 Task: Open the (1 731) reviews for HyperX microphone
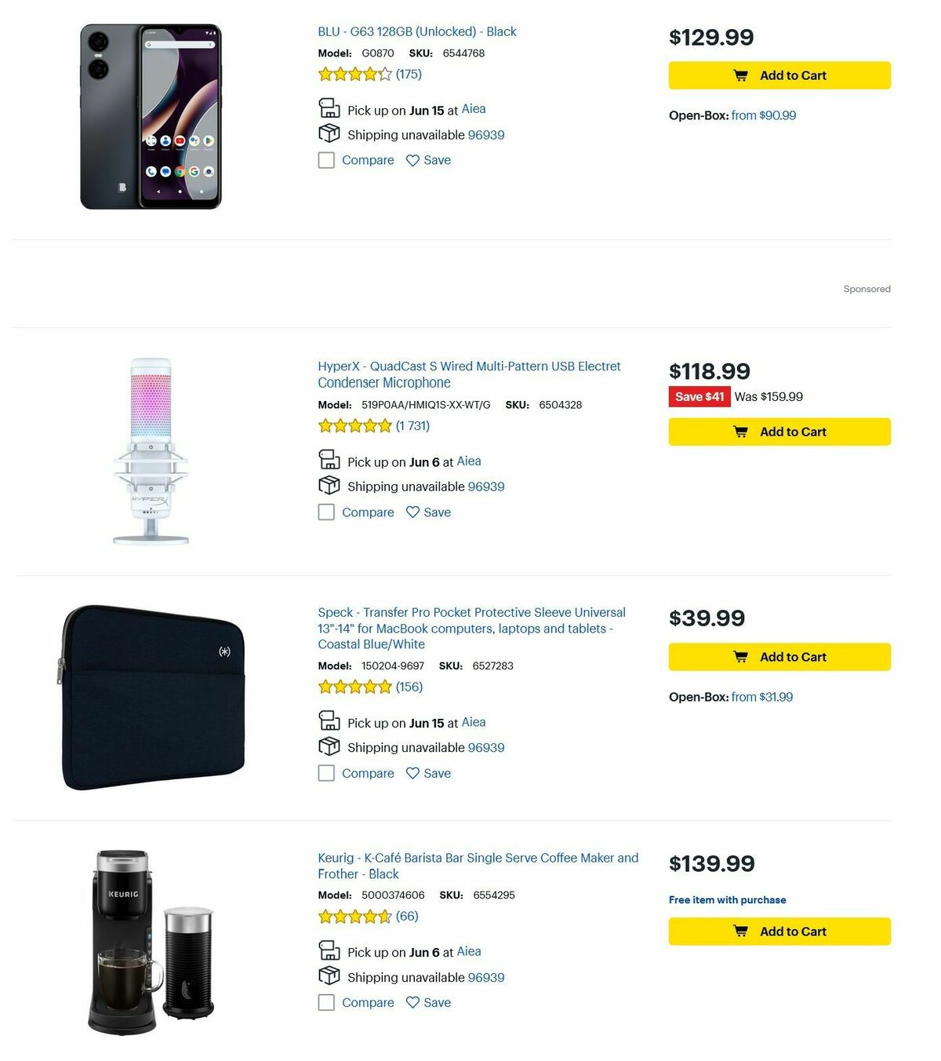point(411,425)
